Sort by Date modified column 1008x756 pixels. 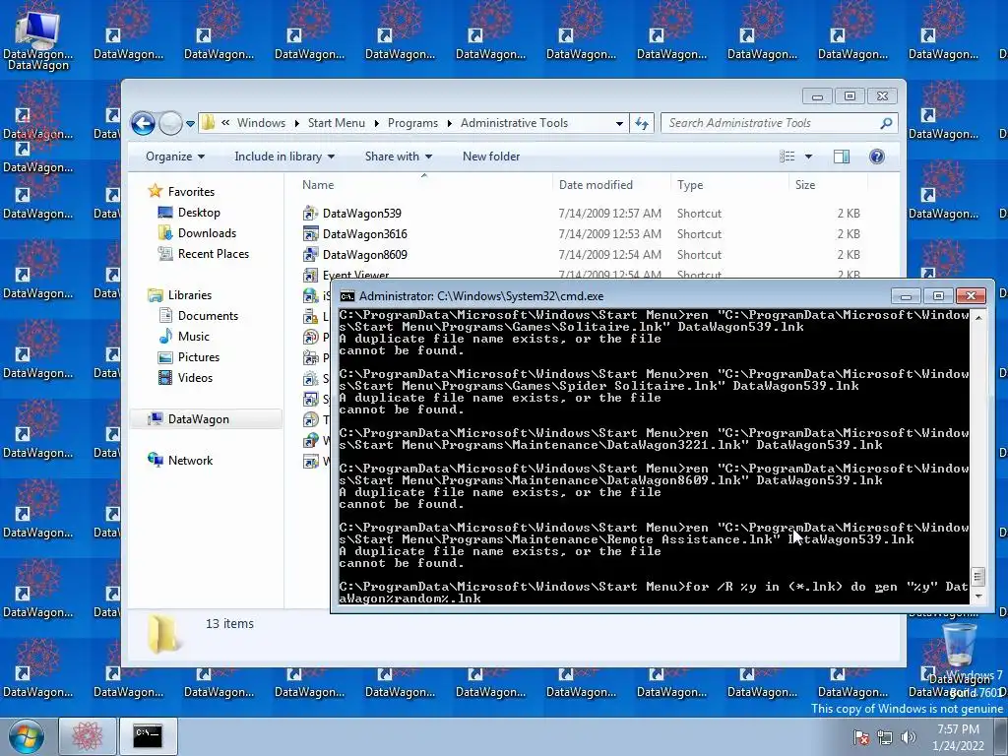(x=611, y=184)
